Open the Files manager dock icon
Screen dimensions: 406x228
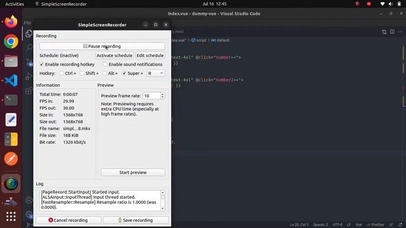[x=11, y=61]
